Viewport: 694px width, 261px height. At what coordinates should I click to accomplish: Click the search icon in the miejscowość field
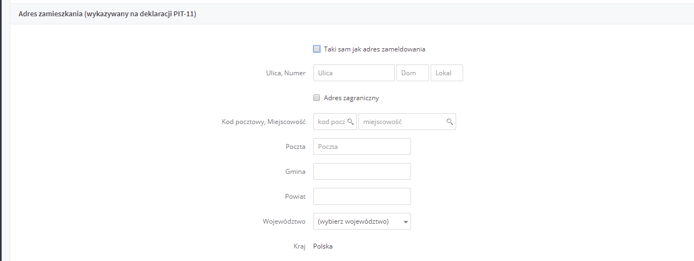(x=450, y=122)
